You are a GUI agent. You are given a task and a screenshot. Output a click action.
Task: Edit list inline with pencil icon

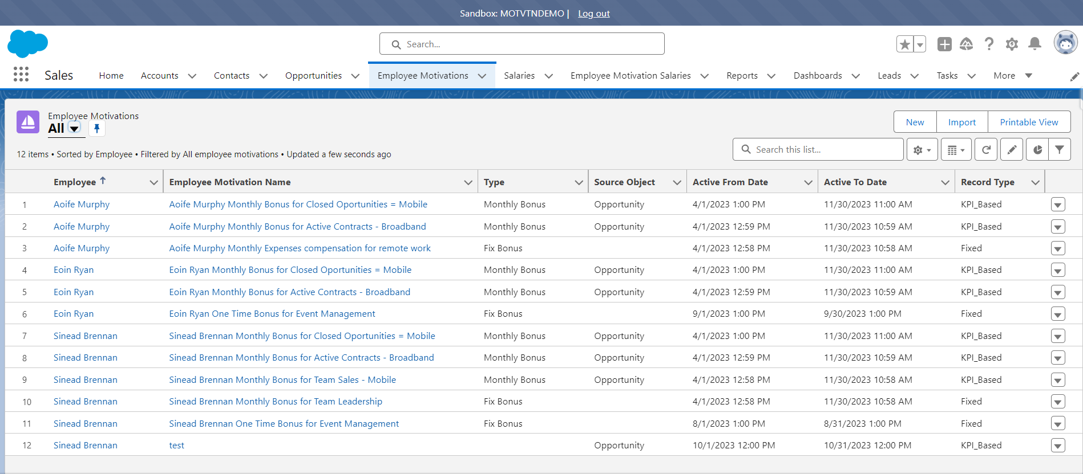click(1012, 149)
